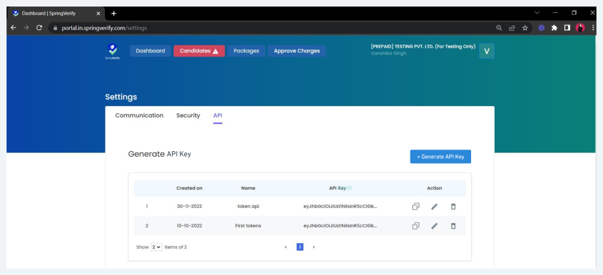Click the 'Name' column header
This screenshot has height=275, width=603.
[x=248, y=188]
